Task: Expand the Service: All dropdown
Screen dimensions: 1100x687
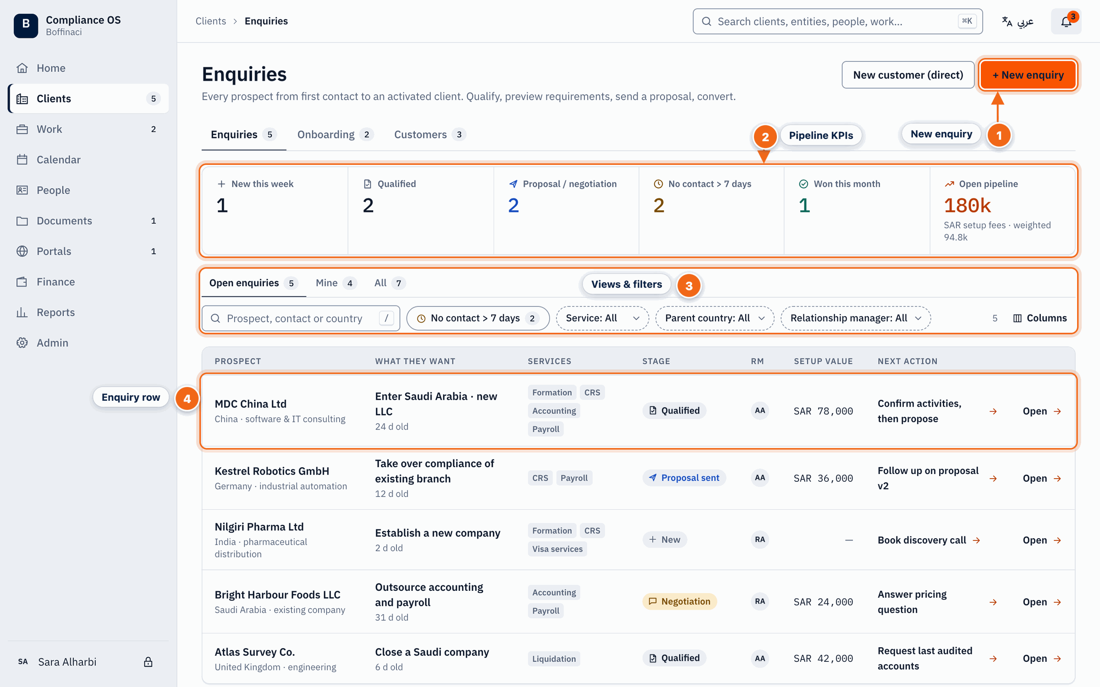Action: click(x=602, y=318)
